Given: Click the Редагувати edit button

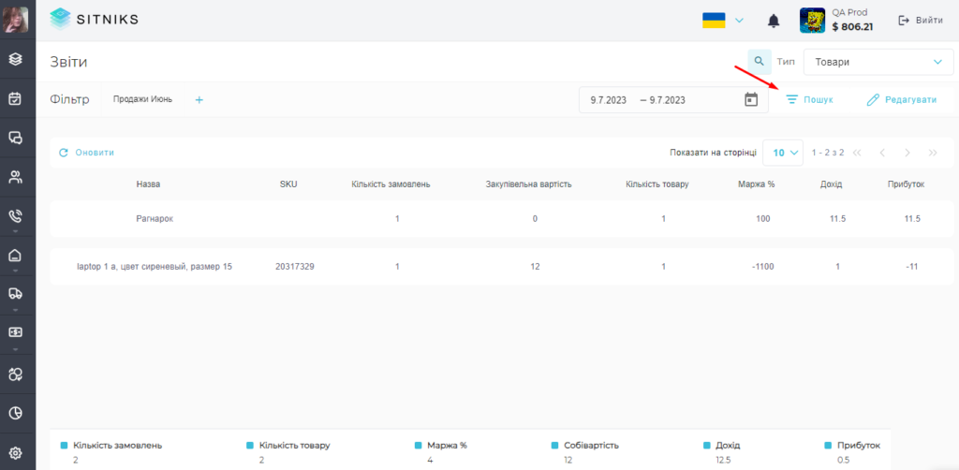Looking at the screenshot, I should [902, 99].
